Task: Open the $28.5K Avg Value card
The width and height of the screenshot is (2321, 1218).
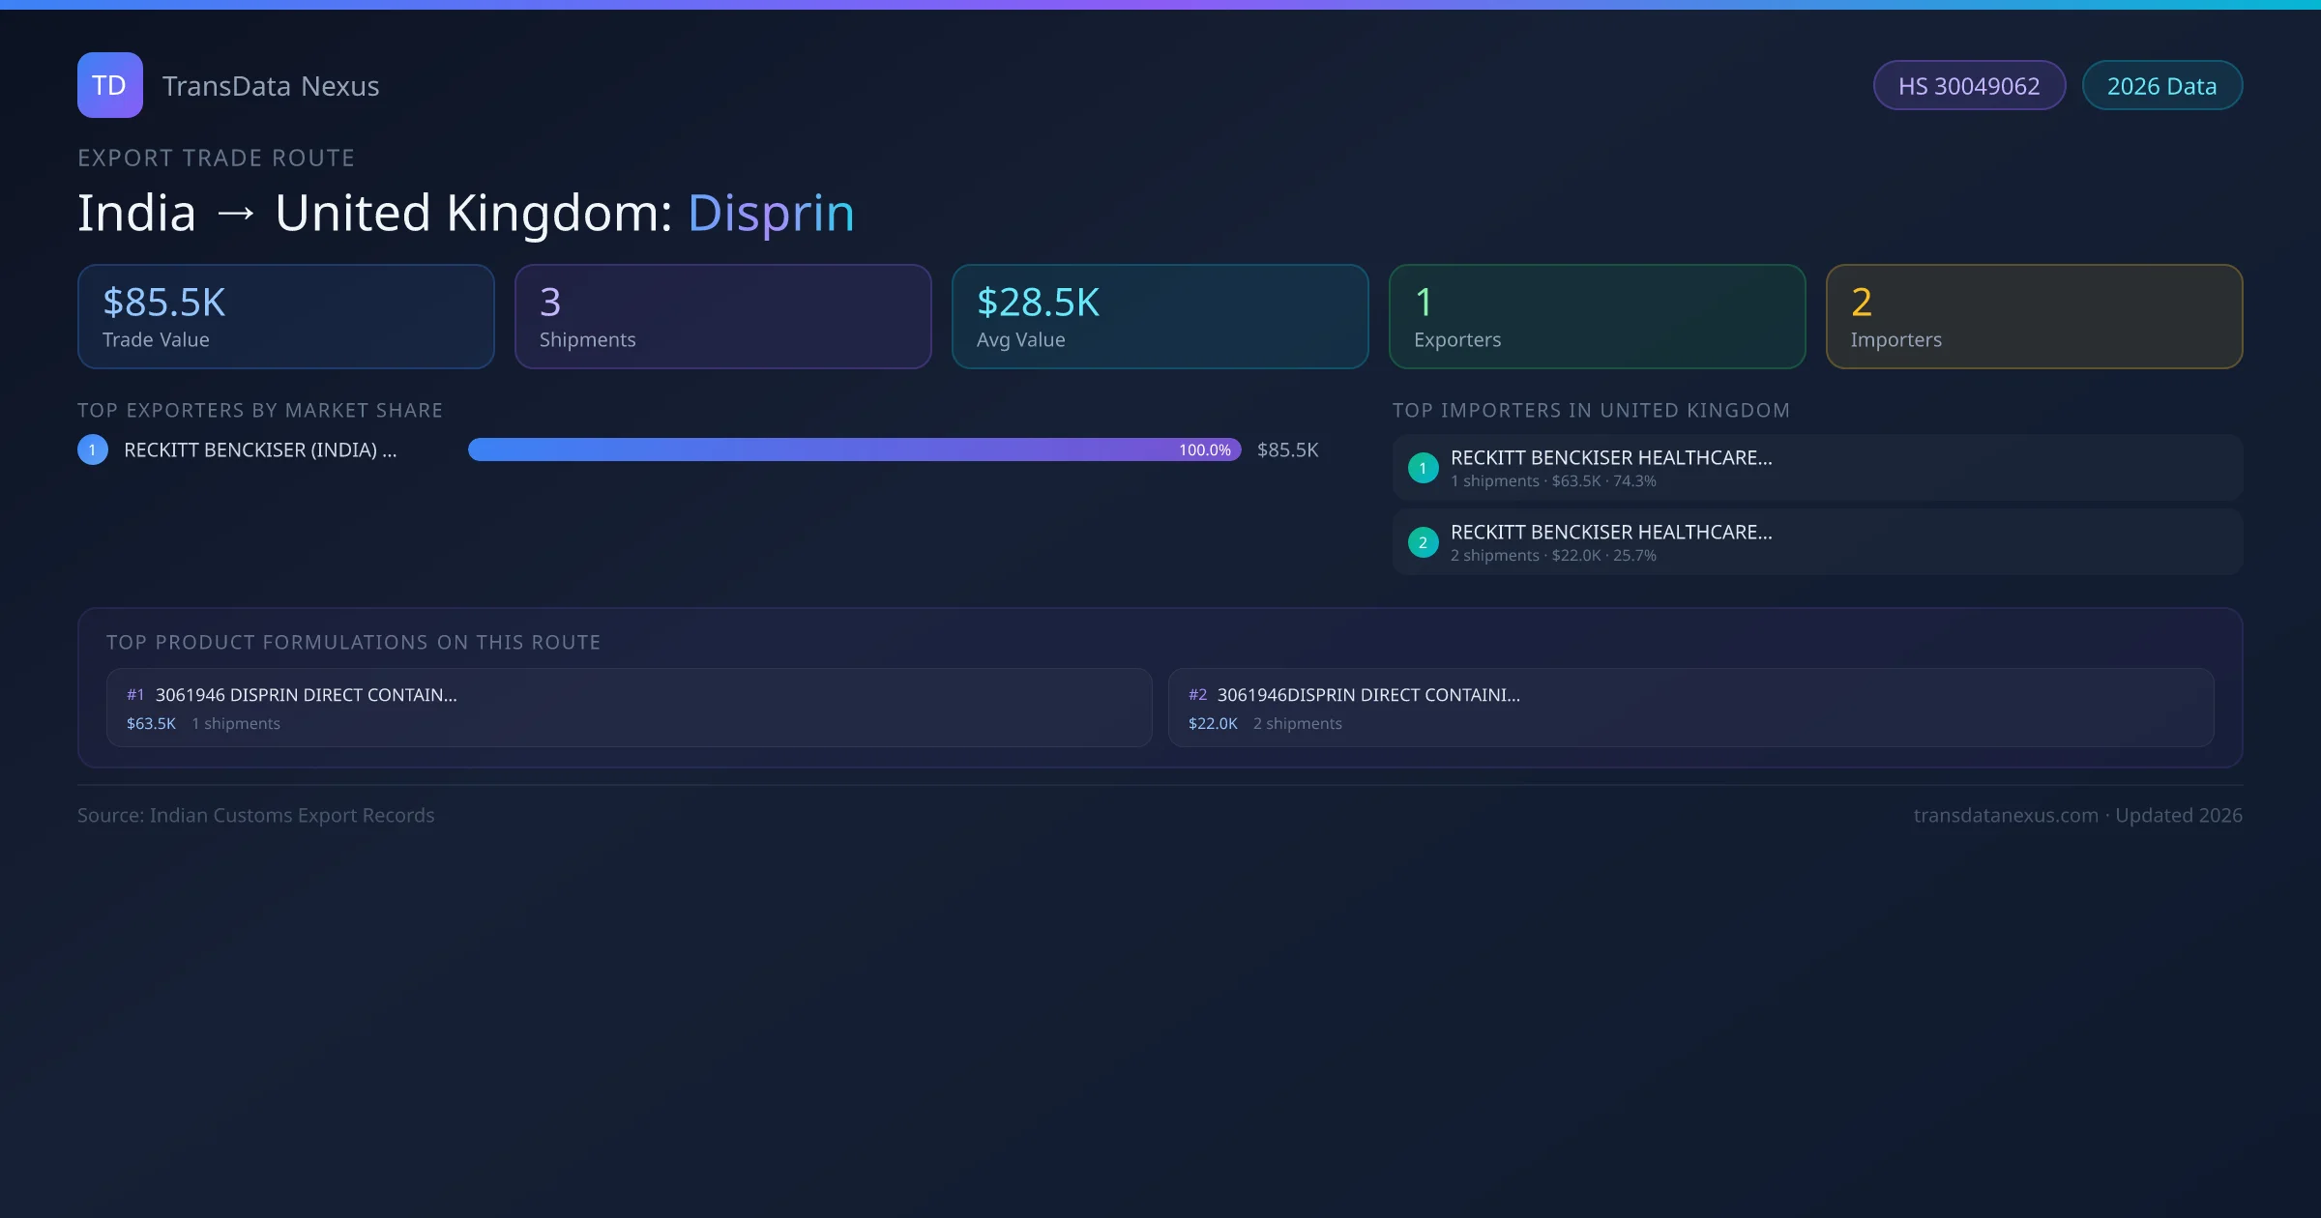Action: 1160,317
